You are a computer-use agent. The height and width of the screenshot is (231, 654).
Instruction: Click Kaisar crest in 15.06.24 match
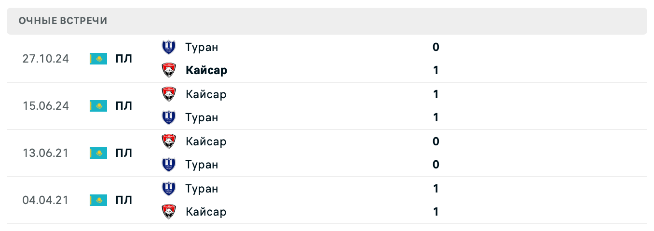tap(168, 94)
